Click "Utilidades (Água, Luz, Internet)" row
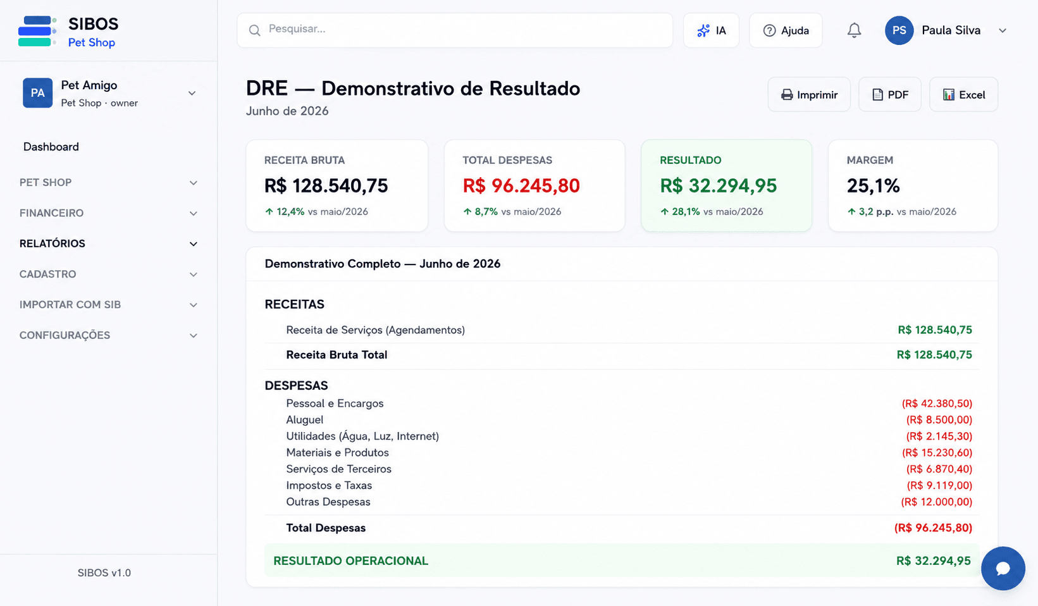 pyautogui.click(x=622, y=436)
